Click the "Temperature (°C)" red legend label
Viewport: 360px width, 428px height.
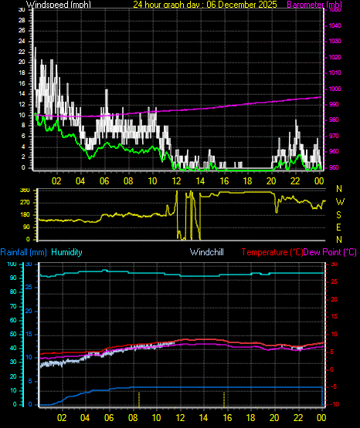[272, 252]
